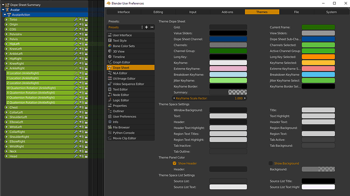Click the User Interface theme icon
The height and width of the screenshot is (196, 350).
(110, 35)
